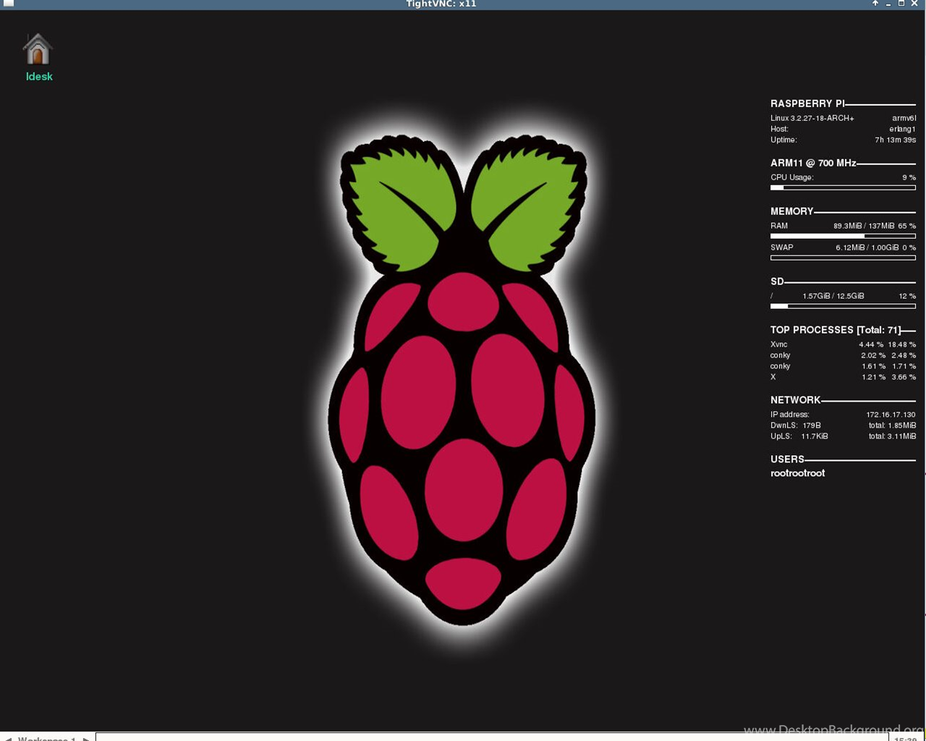Minimize the TightVNC window
This screenshot has width=926, height=741.
(x=888, y=4)
